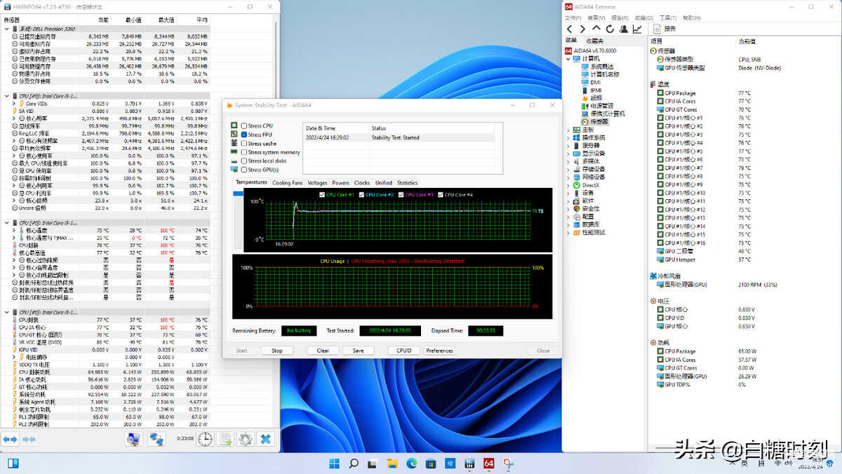Click 最大值 column header in HWiNFO
Screen dimensions: 842x474
pos(166,20)
